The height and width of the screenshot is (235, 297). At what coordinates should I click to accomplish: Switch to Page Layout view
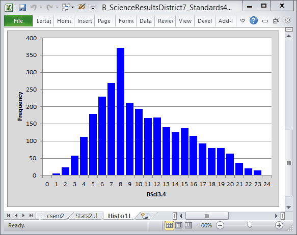tap(179, 225)
